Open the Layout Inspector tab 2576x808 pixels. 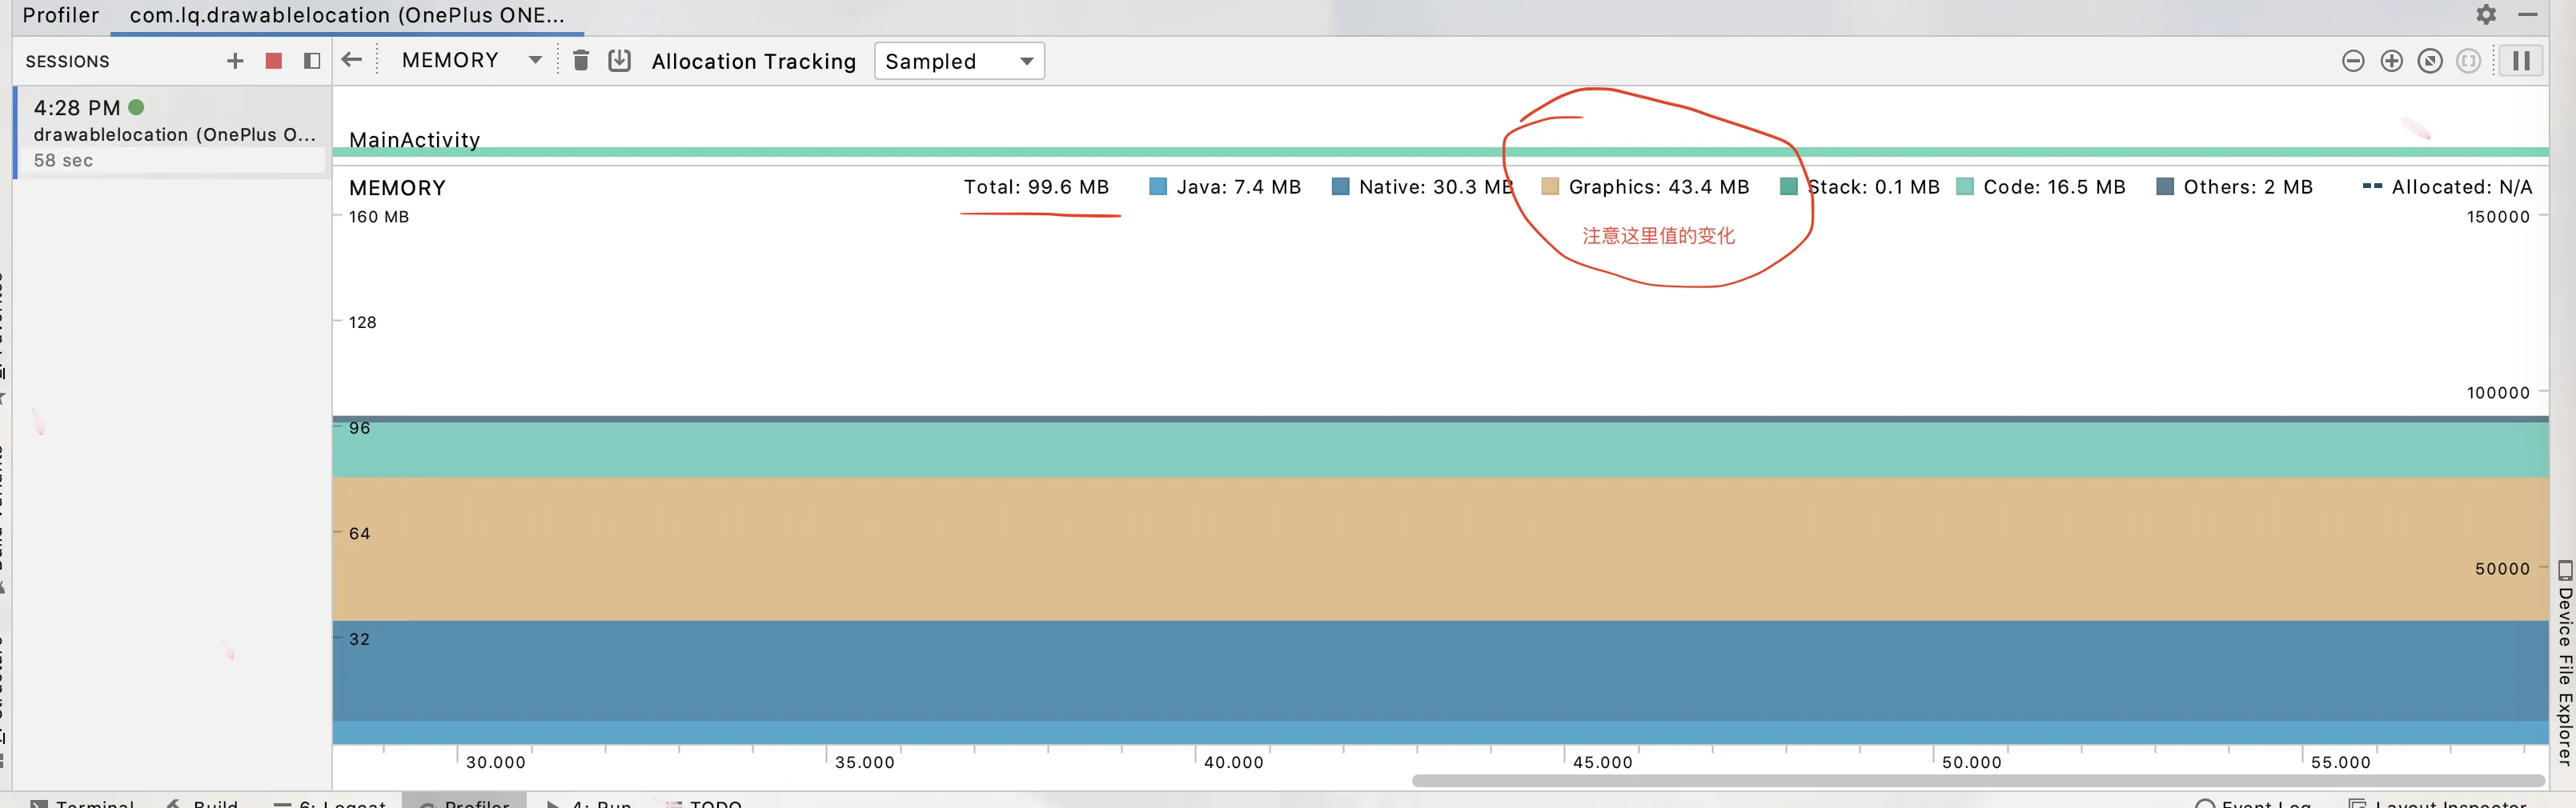coord(2438,803)
